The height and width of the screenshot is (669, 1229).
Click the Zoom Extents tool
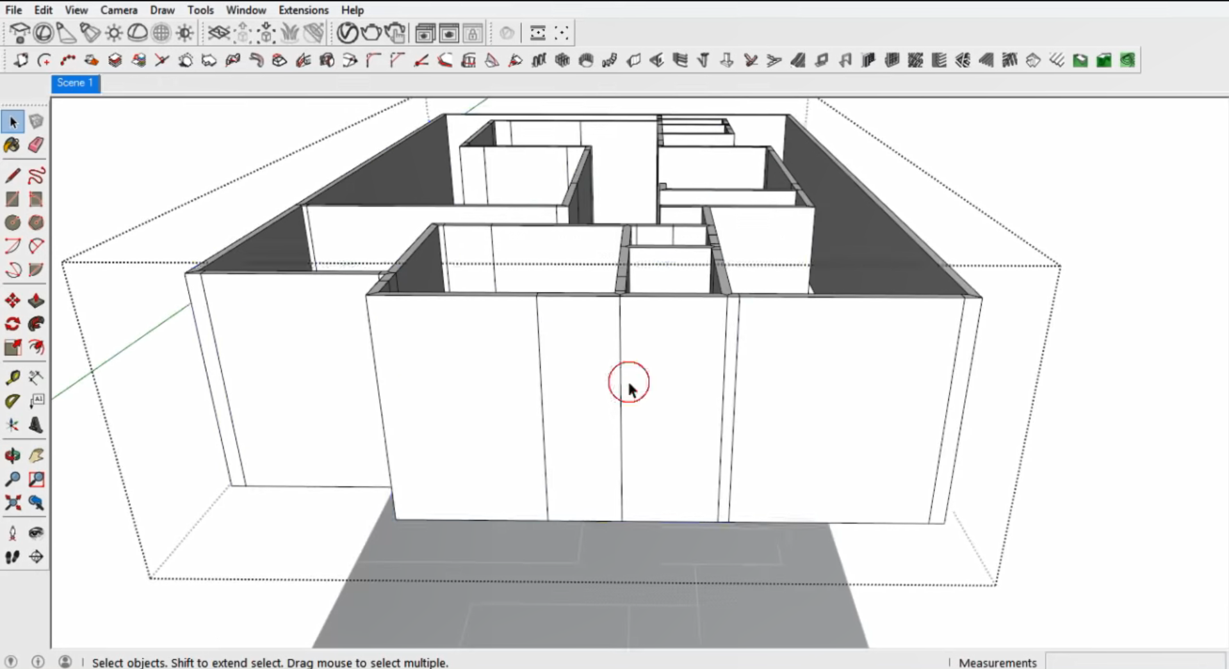point(13,503)
